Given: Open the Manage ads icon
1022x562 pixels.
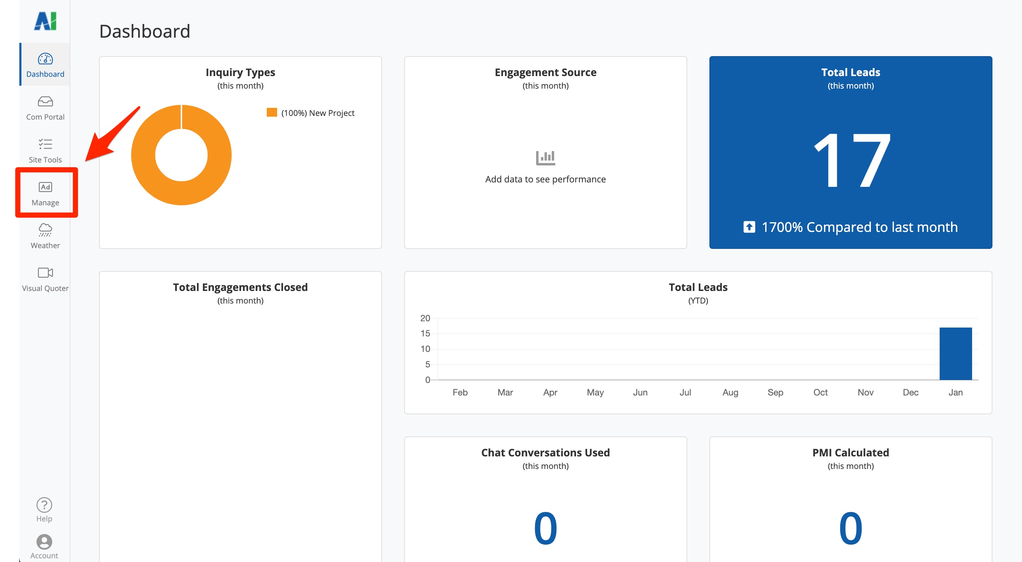Looking at the screenshot, I should (x=45, y=187).
